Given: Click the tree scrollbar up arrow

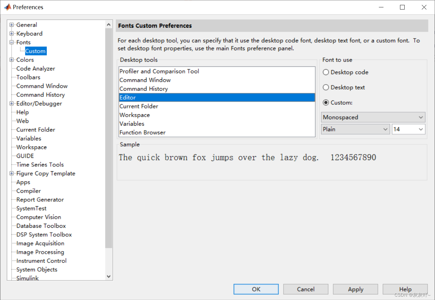Looking at the screenshot, I should pos(109,24).
